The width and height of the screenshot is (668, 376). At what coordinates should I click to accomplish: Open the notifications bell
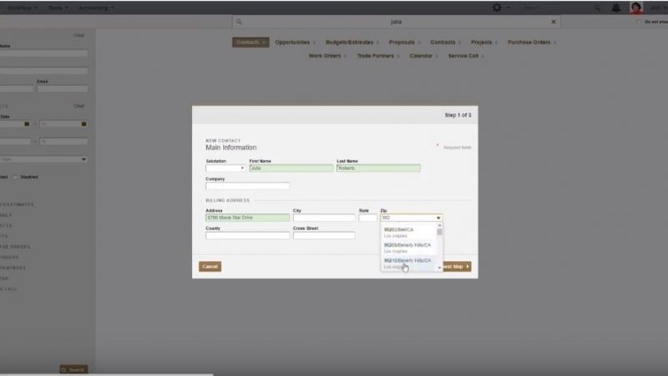616,8
